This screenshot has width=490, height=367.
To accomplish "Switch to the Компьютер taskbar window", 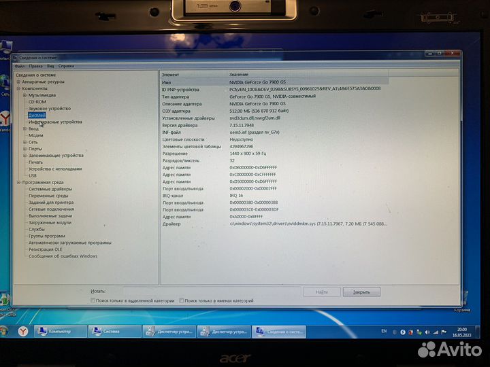I will pyautogui.click(x=61, y=331).
